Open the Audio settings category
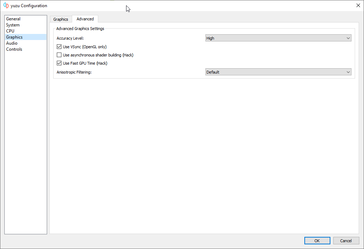 tap(12, 43)
